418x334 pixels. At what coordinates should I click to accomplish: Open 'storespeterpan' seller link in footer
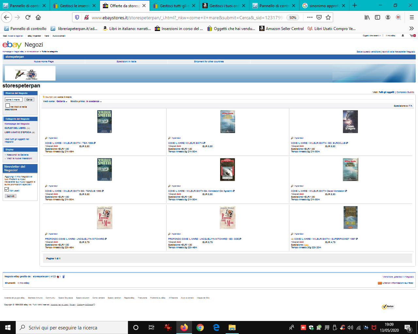point(40,277)
